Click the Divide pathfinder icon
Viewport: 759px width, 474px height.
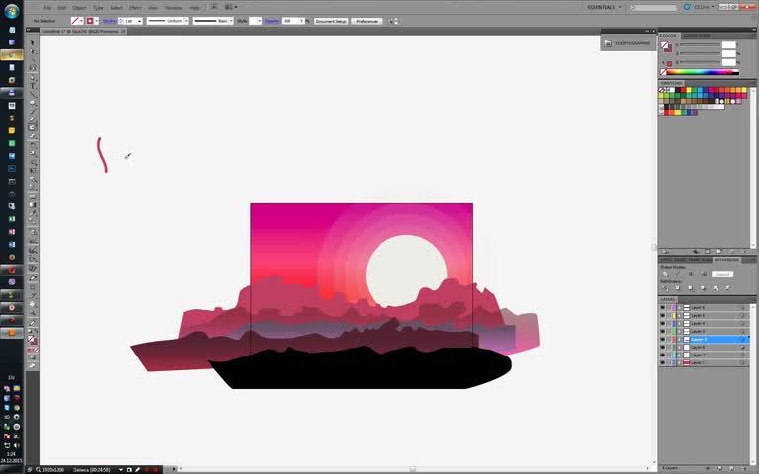665,288
